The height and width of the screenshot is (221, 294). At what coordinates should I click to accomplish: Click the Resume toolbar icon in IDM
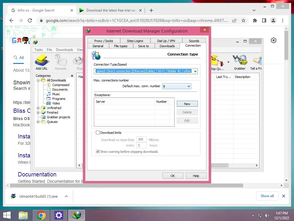point(61,62)
